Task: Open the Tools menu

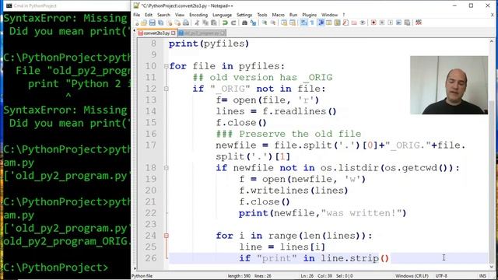Action: tap(262, 15)
